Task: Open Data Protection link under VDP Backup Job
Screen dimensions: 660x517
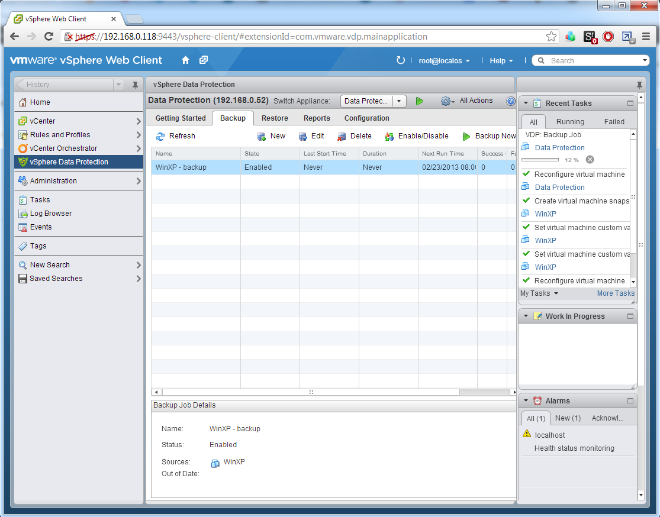Action: pyautogui.click(x=559, y=148)
